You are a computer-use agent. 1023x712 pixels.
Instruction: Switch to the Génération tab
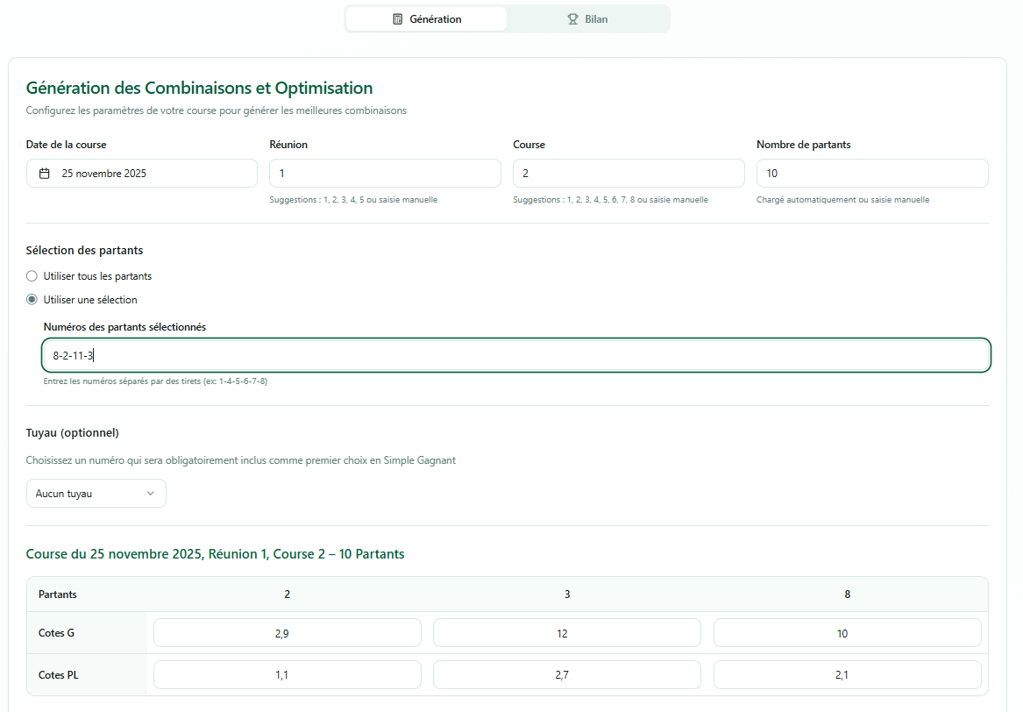[426, 19]
